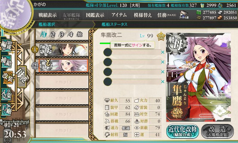Image resolution: width=238 pixels, height=143 pixels.
Task: Open the 他 other ships tab
Action: (x=79, y=35)
